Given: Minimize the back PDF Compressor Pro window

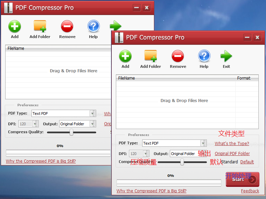Looking at the screenshot, I should (136, 8).
